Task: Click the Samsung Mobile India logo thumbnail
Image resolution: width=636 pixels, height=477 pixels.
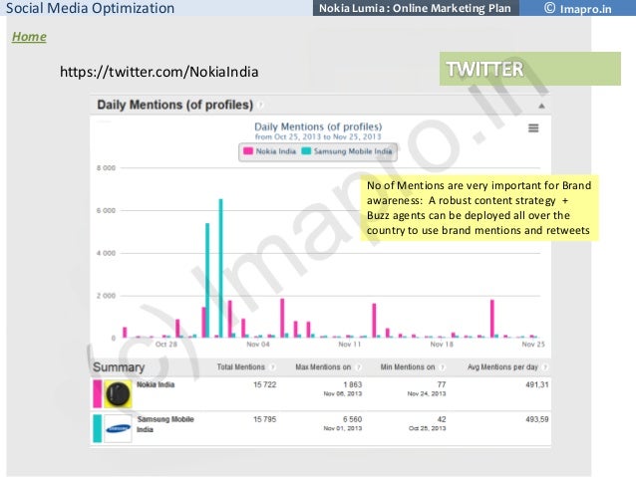Action: (118, 428)
